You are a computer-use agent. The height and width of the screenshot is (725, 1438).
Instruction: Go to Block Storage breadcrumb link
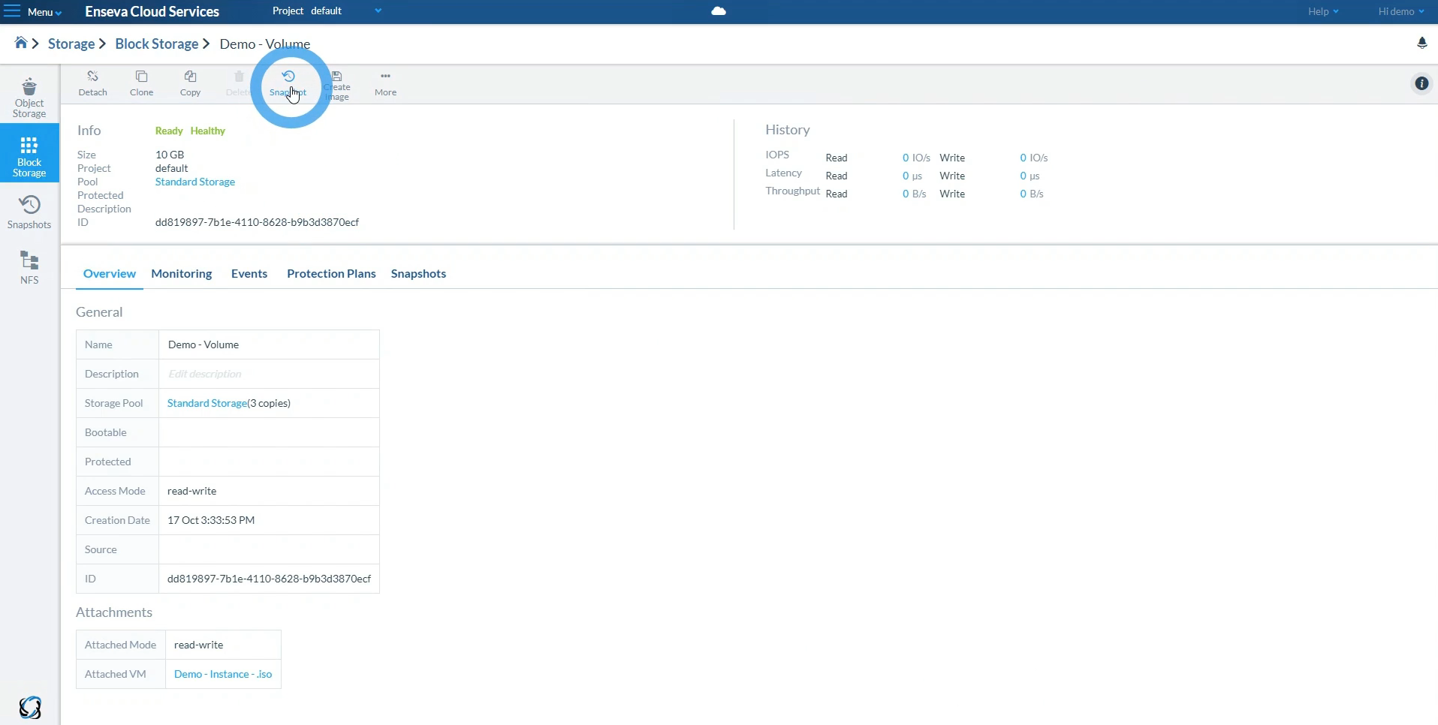click(157, 44)
